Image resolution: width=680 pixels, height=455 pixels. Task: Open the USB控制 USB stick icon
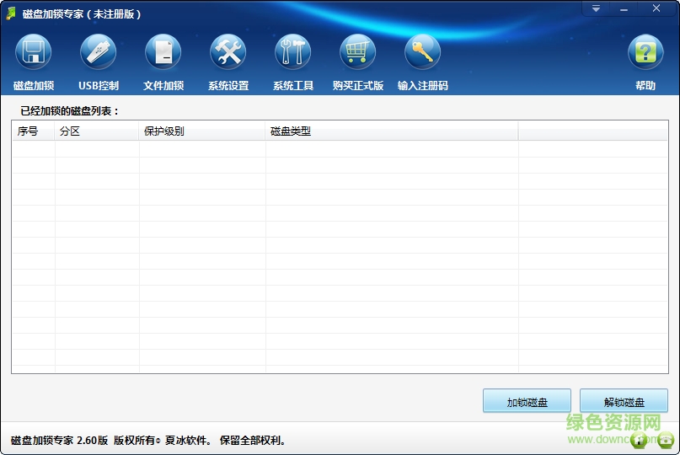(99, 52)
